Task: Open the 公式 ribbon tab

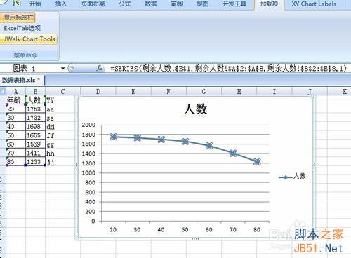Action: point(125,4)
